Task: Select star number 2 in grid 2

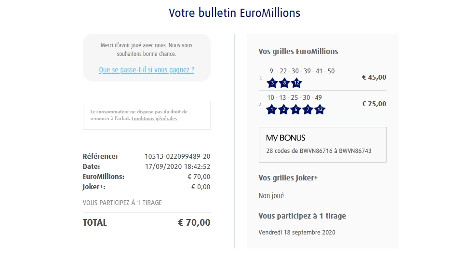Action: coord(283,110)
